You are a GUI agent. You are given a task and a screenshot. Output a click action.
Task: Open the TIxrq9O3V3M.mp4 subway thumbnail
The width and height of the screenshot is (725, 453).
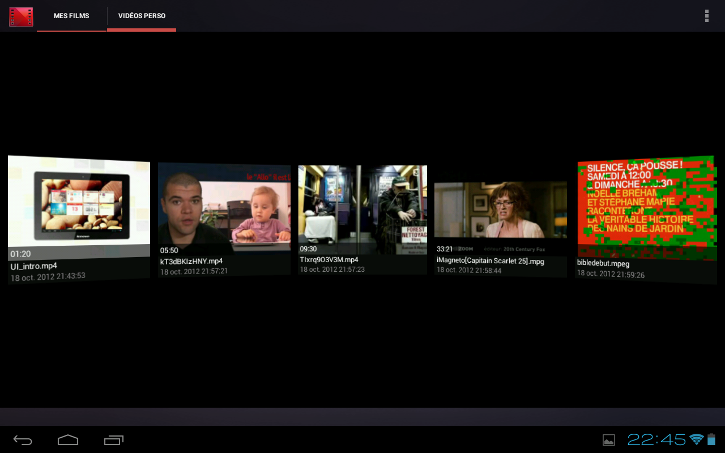point(362,210)
